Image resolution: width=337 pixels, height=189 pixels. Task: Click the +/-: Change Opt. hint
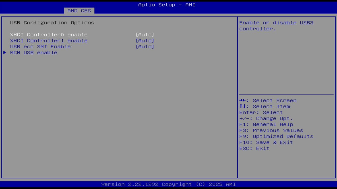[266, 119]
